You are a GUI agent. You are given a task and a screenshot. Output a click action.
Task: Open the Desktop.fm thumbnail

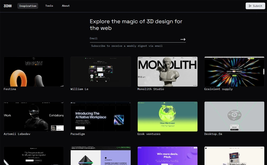point(234,117)
